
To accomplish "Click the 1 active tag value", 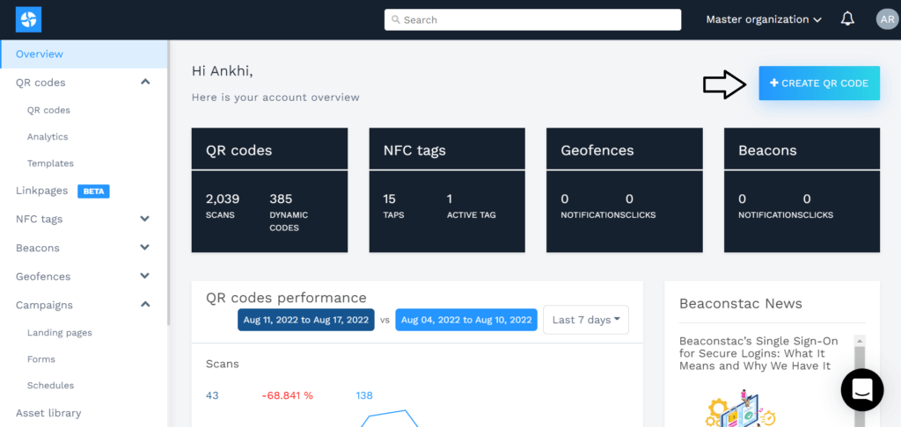I will point(450,199).
